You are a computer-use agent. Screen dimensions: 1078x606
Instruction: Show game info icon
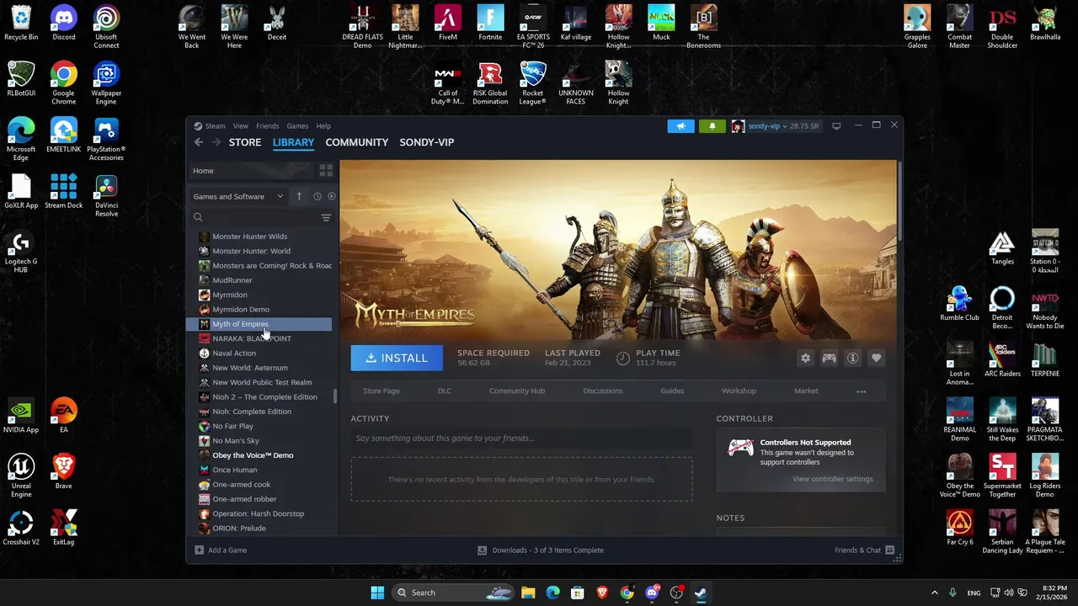852,358
